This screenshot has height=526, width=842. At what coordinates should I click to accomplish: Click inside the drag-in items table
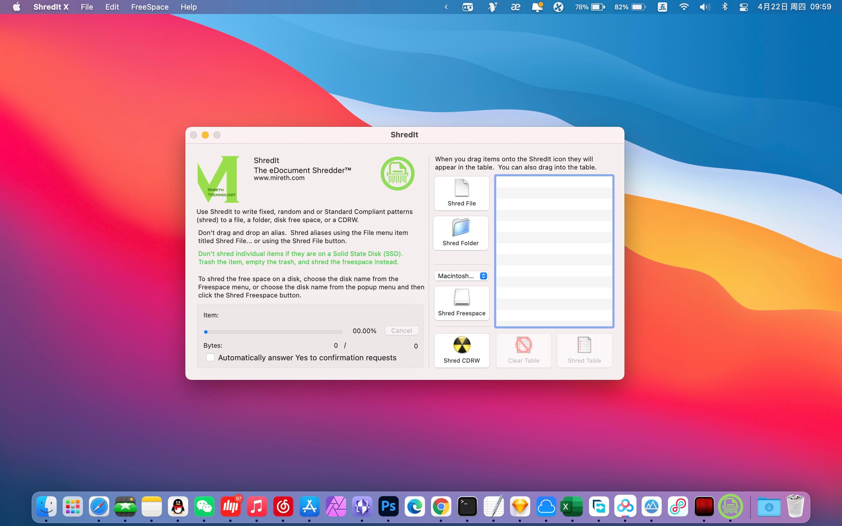click(x=554, y=251)
